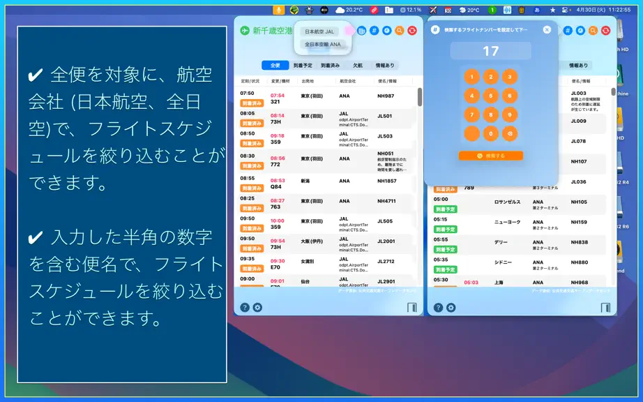Select flight NH880 from シドニー

point(519,265)
